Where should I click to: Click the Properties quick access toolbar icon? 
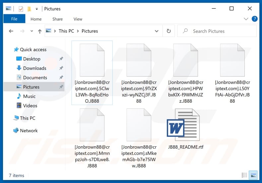point(21,9)
